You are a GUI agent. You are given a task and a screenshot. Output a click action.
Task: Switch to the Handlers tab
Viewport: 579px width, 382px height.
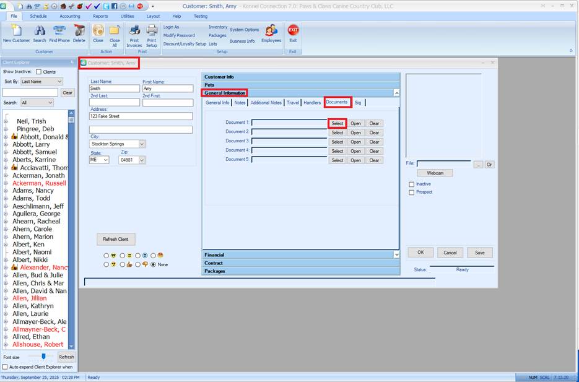312,103
